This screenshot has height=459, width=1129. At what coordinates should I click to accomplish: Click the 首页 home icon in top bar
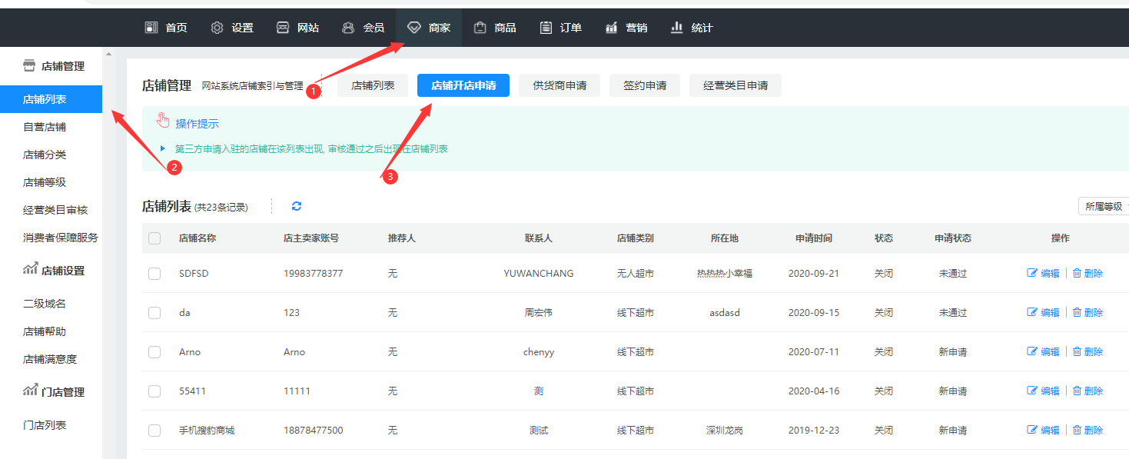pyautogui.click(x=151, y=28)
